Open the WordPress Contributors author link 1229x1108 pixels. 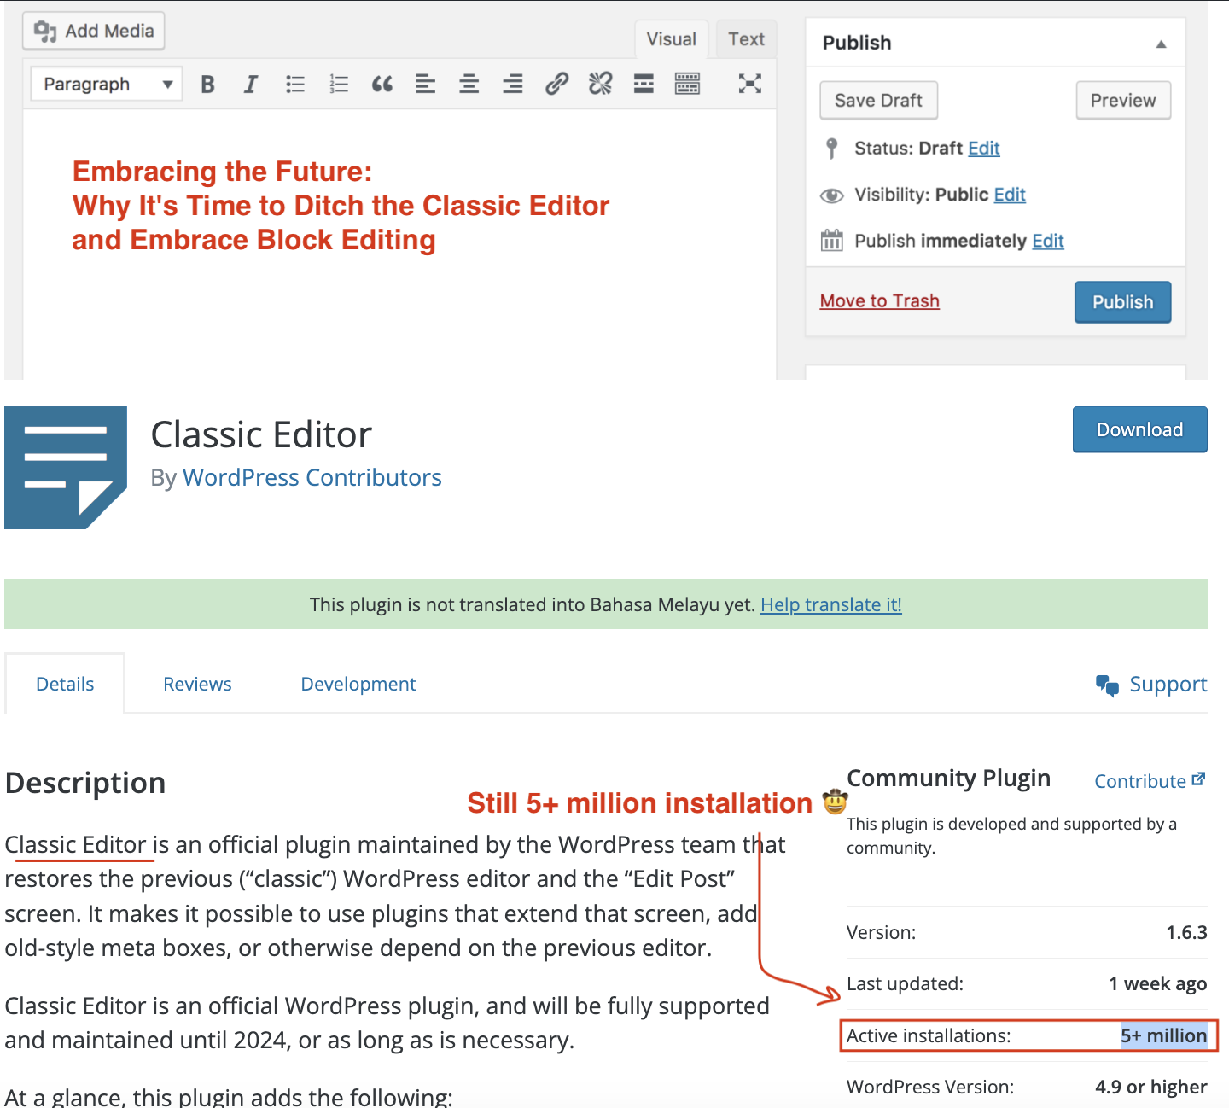pos(312,477)
